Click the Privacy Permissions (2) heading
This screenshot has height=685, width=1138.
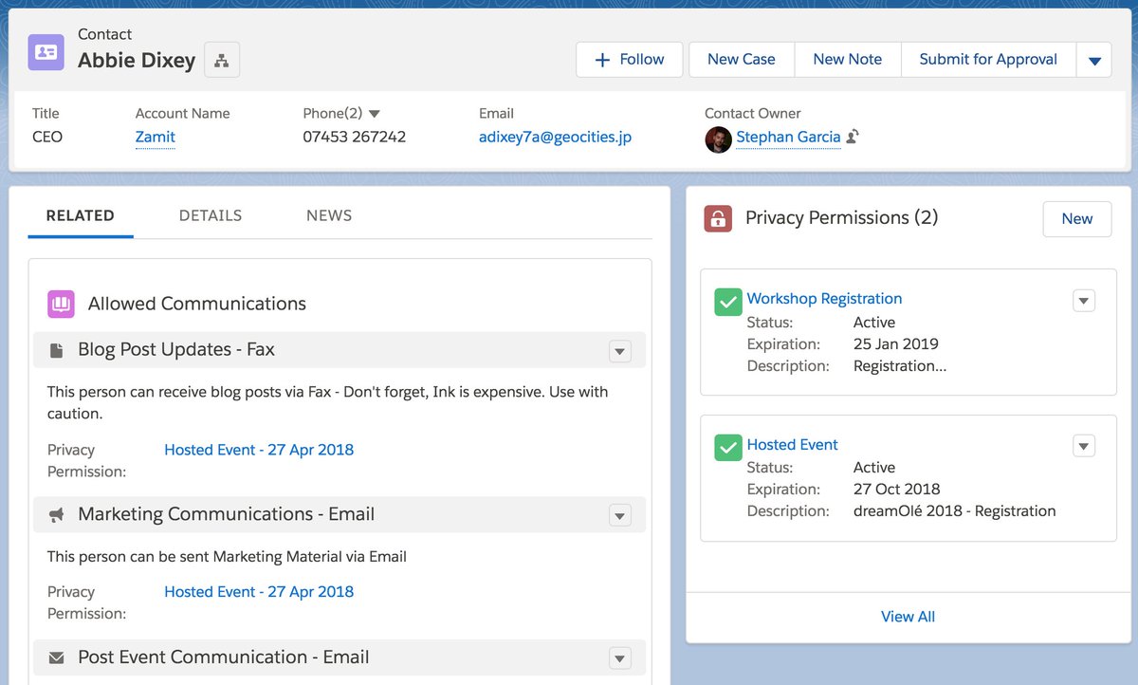coord(842,217)
